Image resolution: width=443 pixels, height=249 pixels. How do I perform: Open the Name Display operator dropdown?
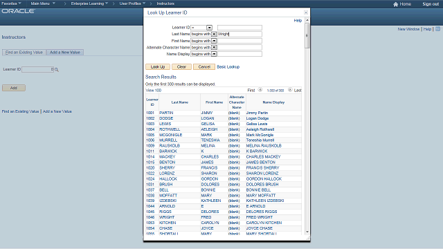[x=214, y=54]
